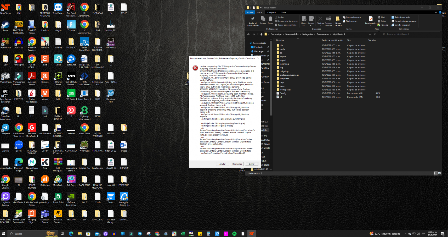Click the Buscar en NinjaTrader 8 search field

[410, 34]
